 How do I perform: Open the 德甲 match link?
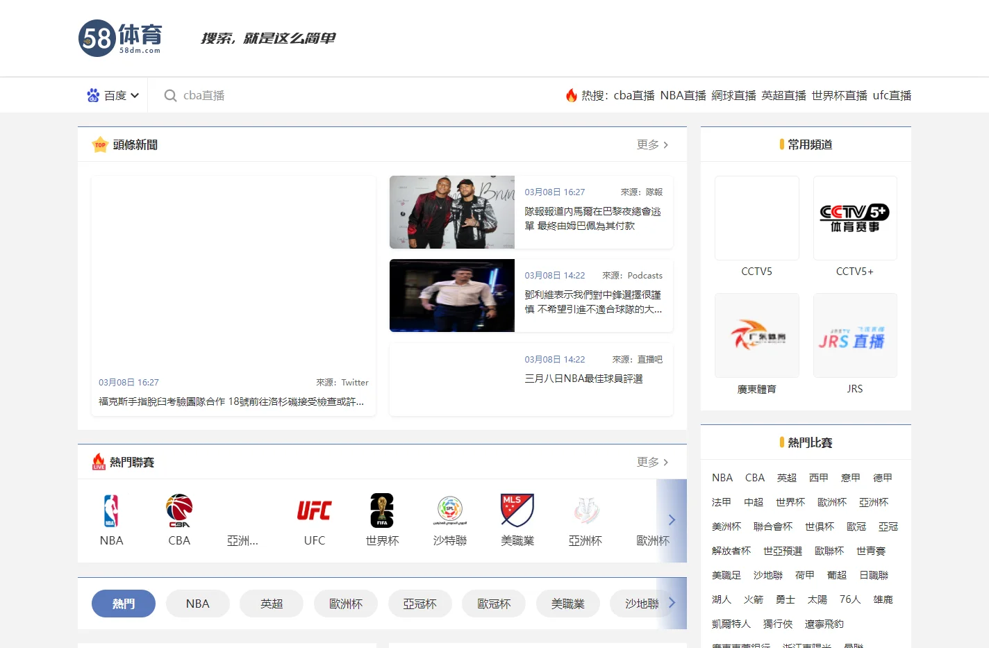883,478
